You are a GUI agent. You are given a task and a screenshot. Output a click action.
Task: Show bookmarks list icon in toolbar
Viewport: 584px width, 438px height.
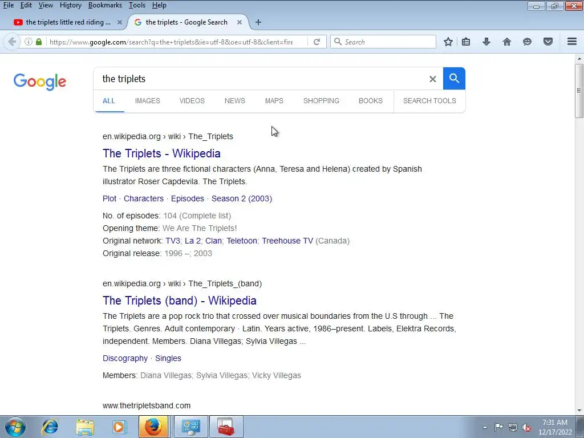point(466,42)
